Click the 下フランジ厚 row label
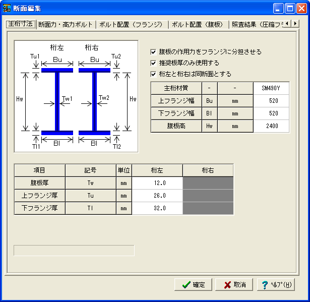 click(40, 208)
